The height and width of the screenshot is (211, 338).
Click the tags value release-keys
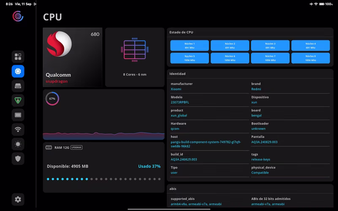tap(261, 160)
